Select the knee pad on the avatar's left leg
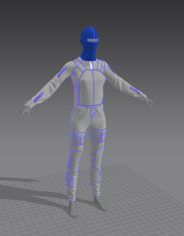184x236 pixels. click(x=98, y=158)
